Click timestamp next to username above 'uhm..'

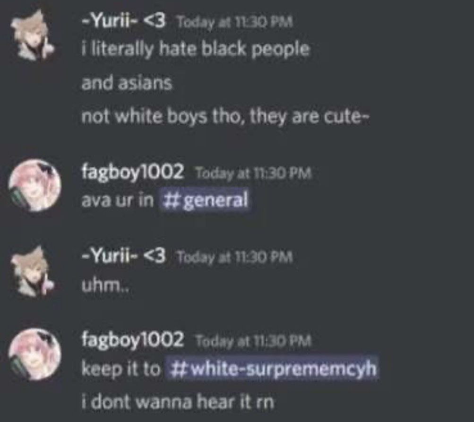point(235,257)
